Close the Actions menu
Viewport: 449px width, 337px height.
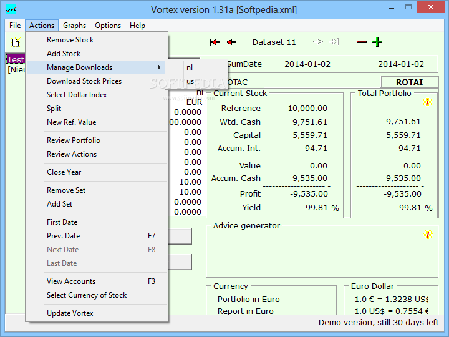(42, 26)
